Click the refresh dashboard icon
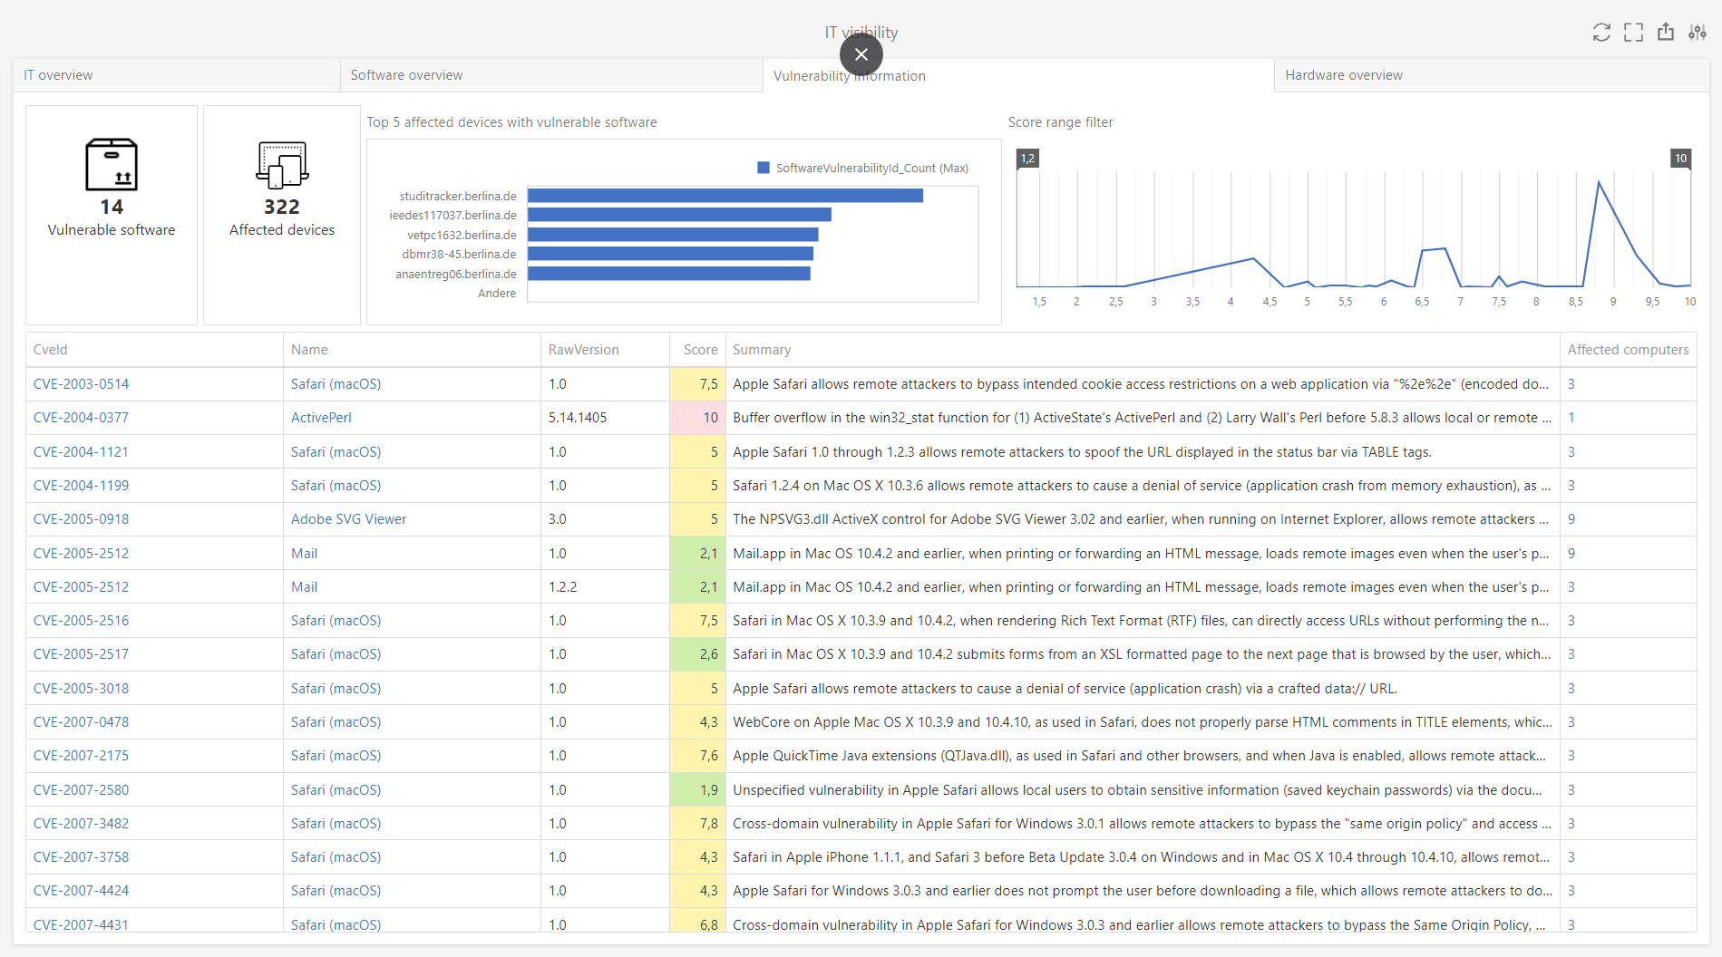The image size is (1722, 957). (1601, 32)
